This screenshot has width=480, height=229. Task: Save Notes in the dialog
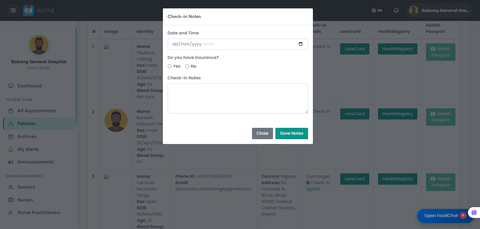(x=292, y=134)
